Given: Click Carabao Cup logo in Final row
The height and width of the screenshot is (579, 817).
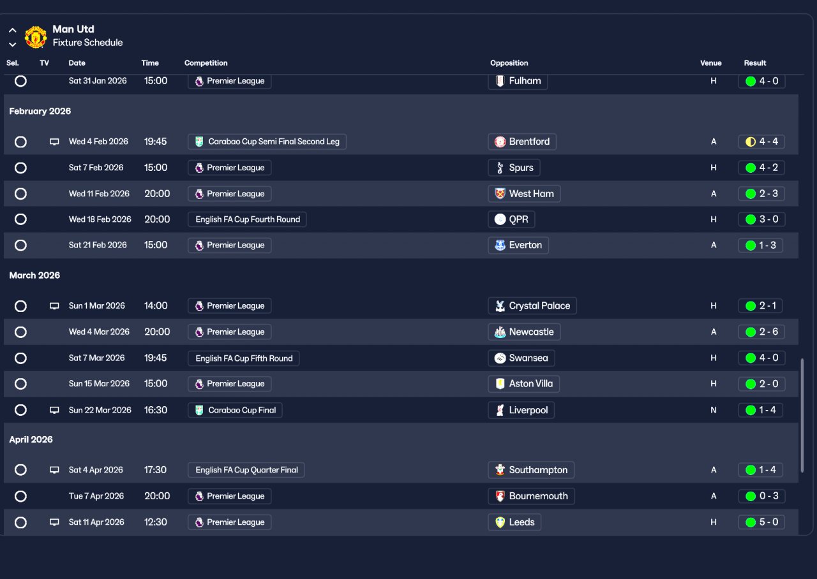Looking at the screenshot, I should click(x=199, y=410).
